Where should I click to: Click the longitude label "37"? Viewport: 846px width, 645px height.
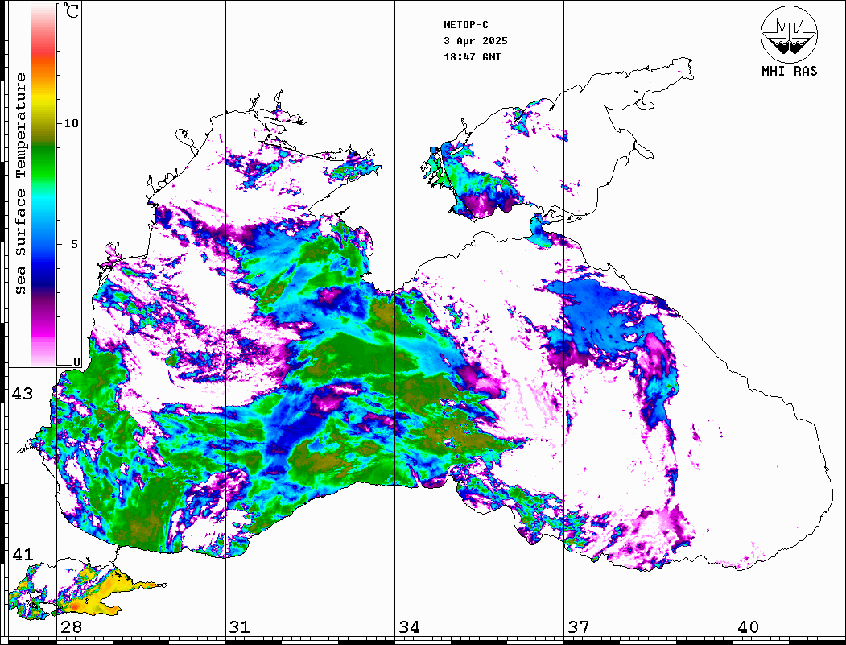(x=579, y=627)
